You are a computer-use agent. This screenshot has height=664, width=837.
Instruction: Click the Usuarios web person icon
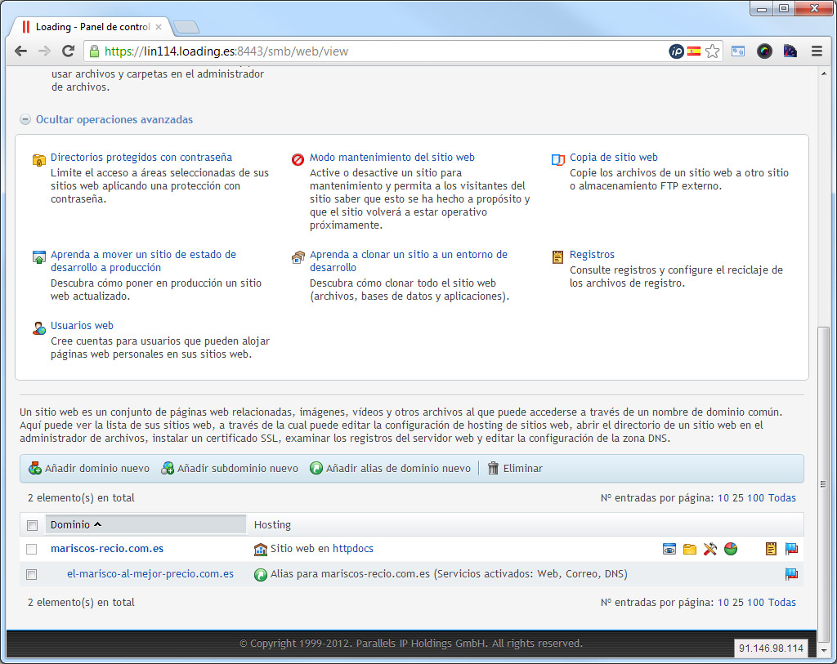[39, 328]
